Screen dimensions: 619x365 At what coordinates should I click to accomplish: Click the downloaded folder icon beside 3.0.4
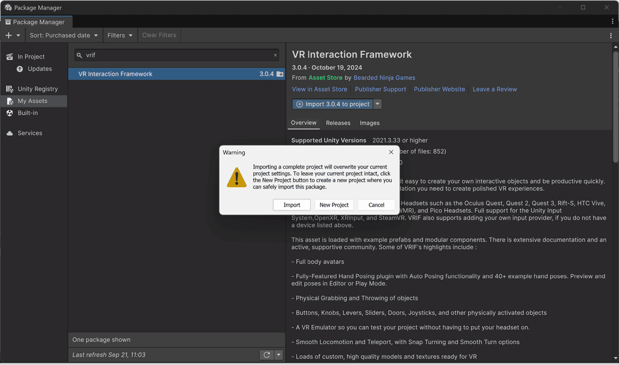[280, 74]
